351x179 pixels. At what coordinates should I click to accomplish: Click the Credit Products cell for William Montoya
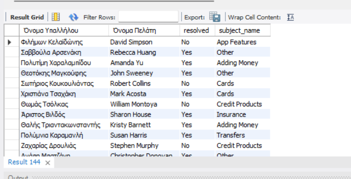coord(242,104)
